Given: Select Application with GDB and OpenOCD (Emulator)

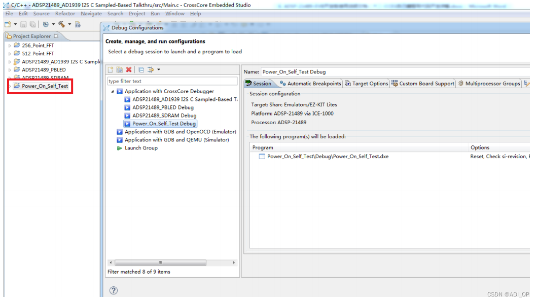Looking at the screenshot, I should (176, 132).
